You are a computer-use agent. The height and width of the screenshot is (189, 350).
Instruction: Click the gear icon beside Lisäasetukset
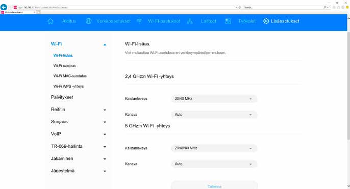266,21
